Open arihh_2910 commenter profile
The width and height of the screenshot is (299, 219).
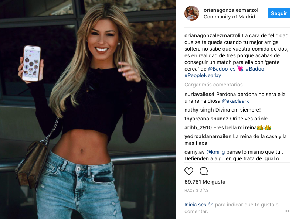pyautogui.click(x=198, y=127)
